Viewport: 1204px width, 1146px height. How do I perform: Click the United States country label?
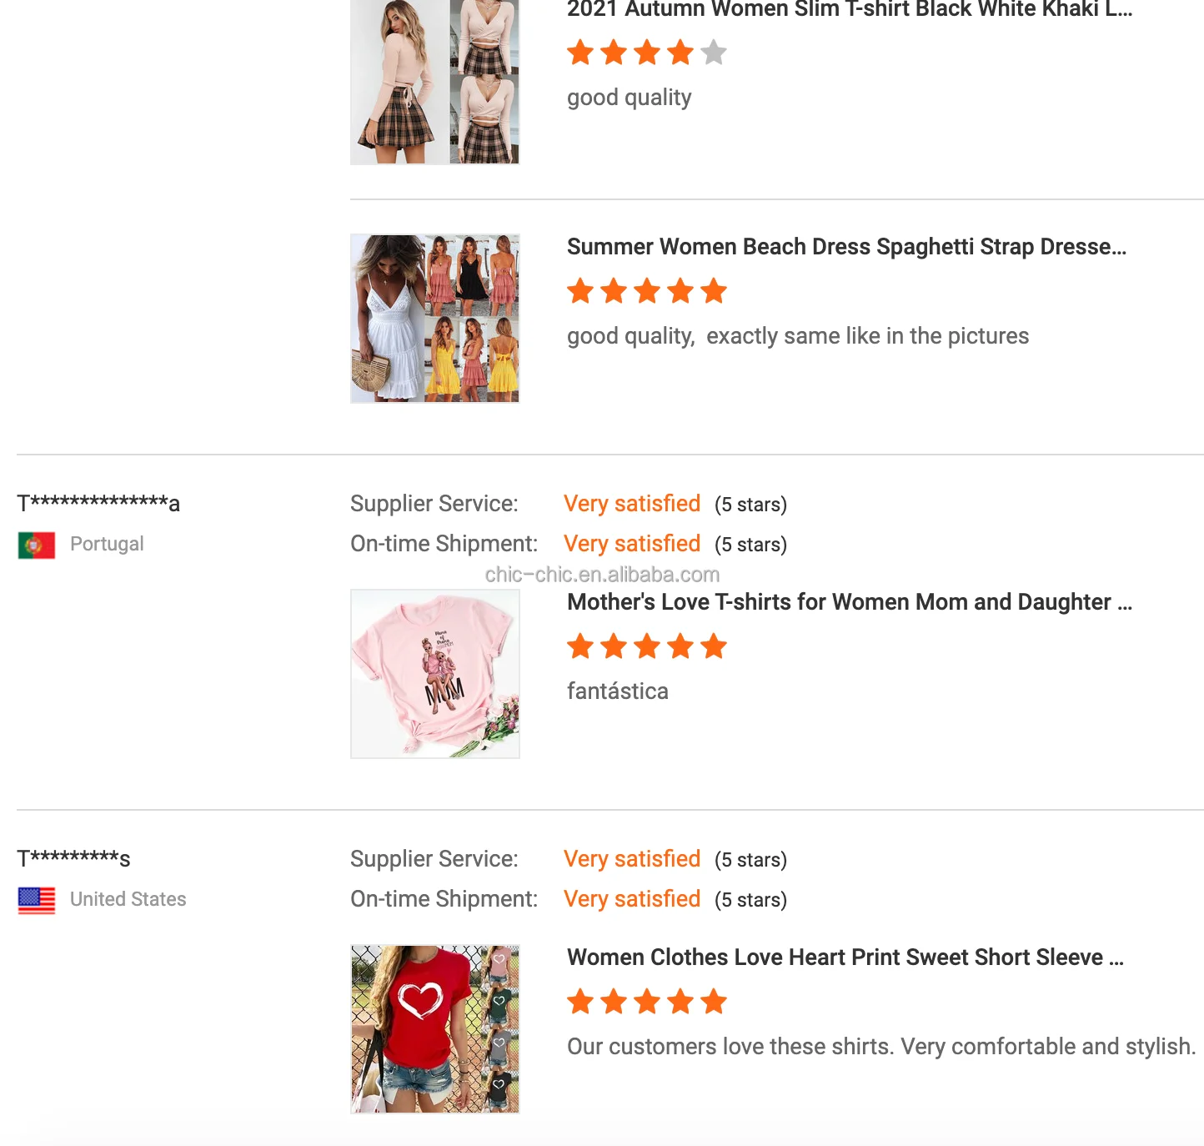(x=128, y=900)
